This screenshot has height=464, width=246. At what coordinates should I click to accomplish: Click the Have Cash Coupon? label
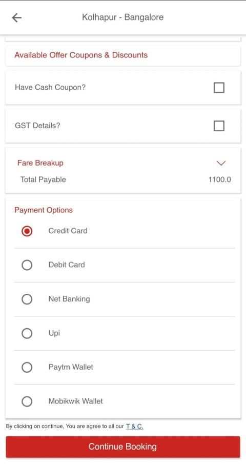[50, 87]
